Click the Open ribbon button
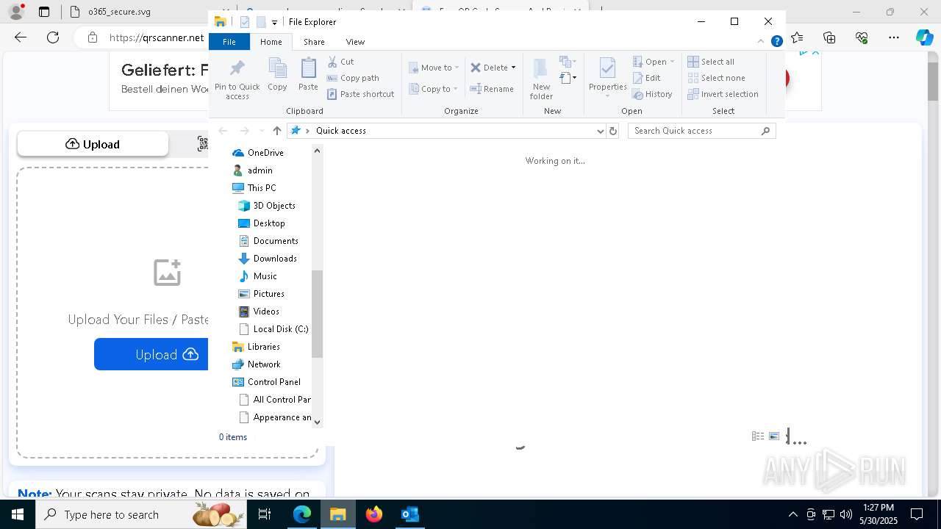 (x=653, y=62)
